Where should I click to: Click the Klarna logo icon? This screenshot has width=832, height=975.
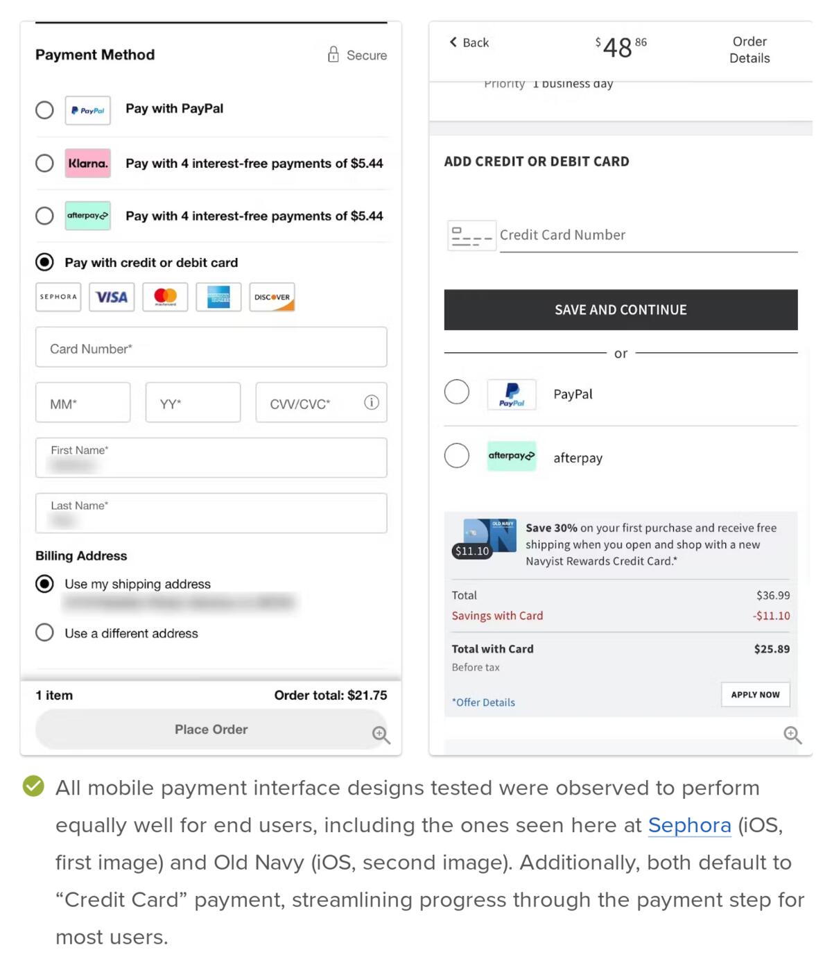point(88,164)
